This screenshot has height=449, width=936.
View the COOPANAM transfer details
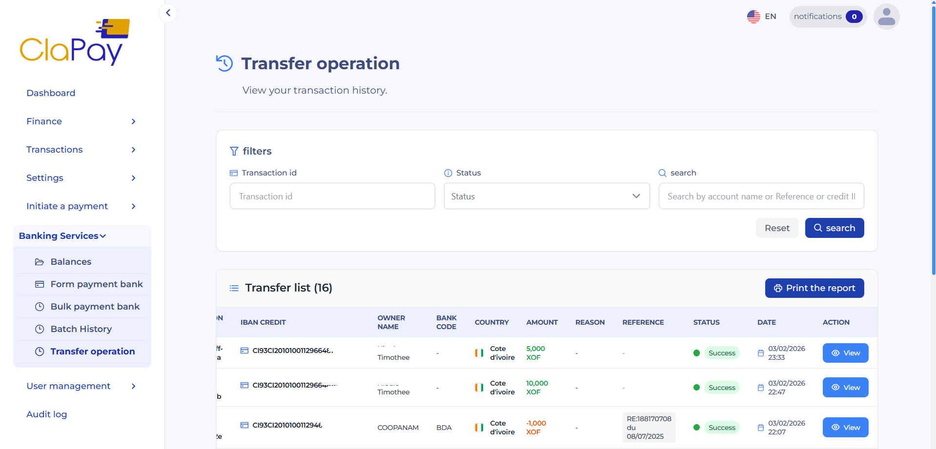tap(845, 427)
